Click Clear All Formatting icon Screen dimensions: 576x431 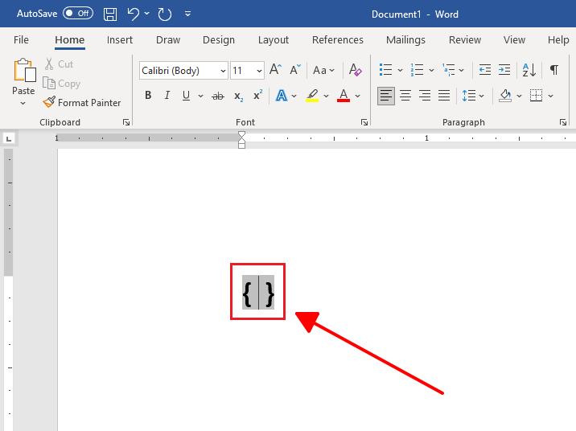point(356,69)
